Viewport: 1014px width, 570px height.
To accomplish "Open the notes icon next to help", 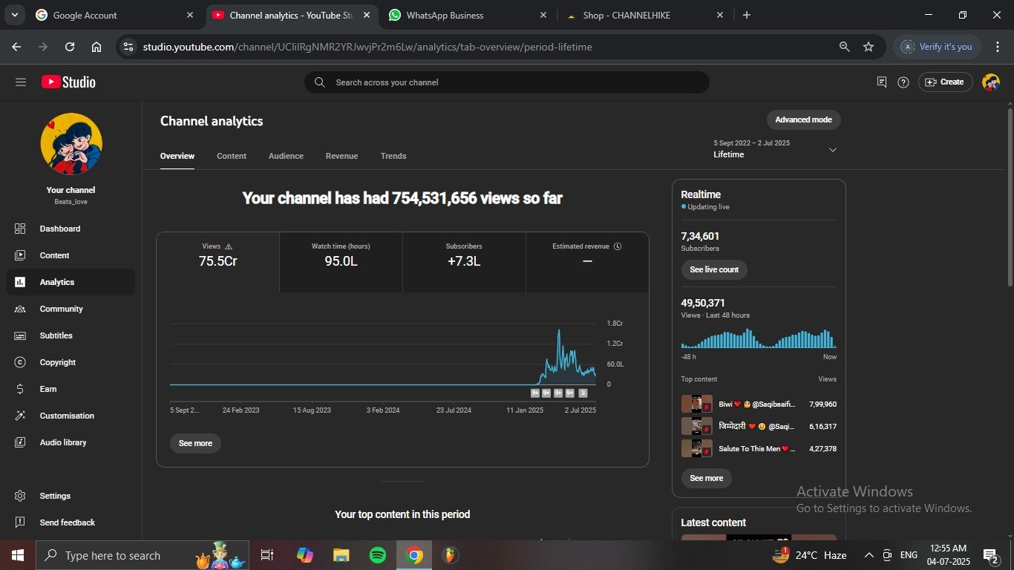I will [882, 82].
